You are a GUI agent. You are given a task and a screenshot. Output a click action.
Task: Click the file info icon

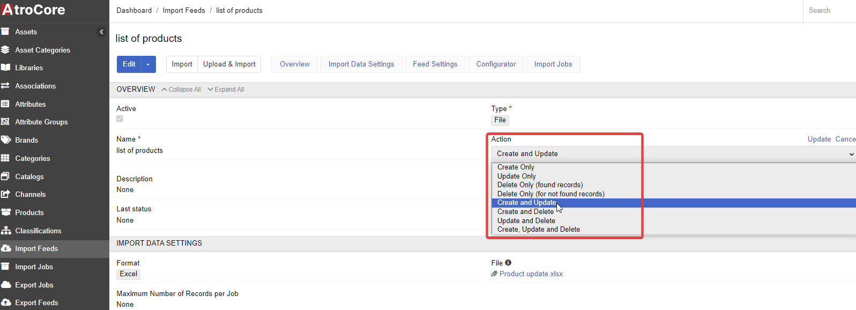[508, 263]
